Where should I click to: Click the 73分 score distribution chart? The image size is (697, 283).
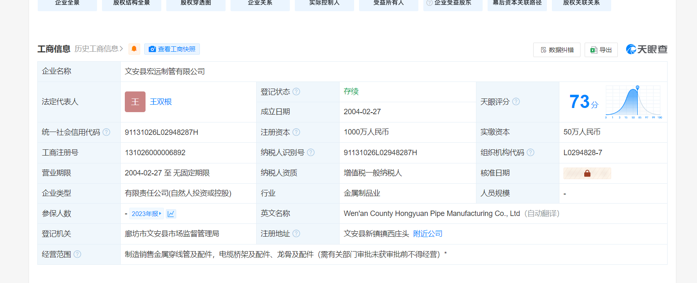(x=634, y=102)
